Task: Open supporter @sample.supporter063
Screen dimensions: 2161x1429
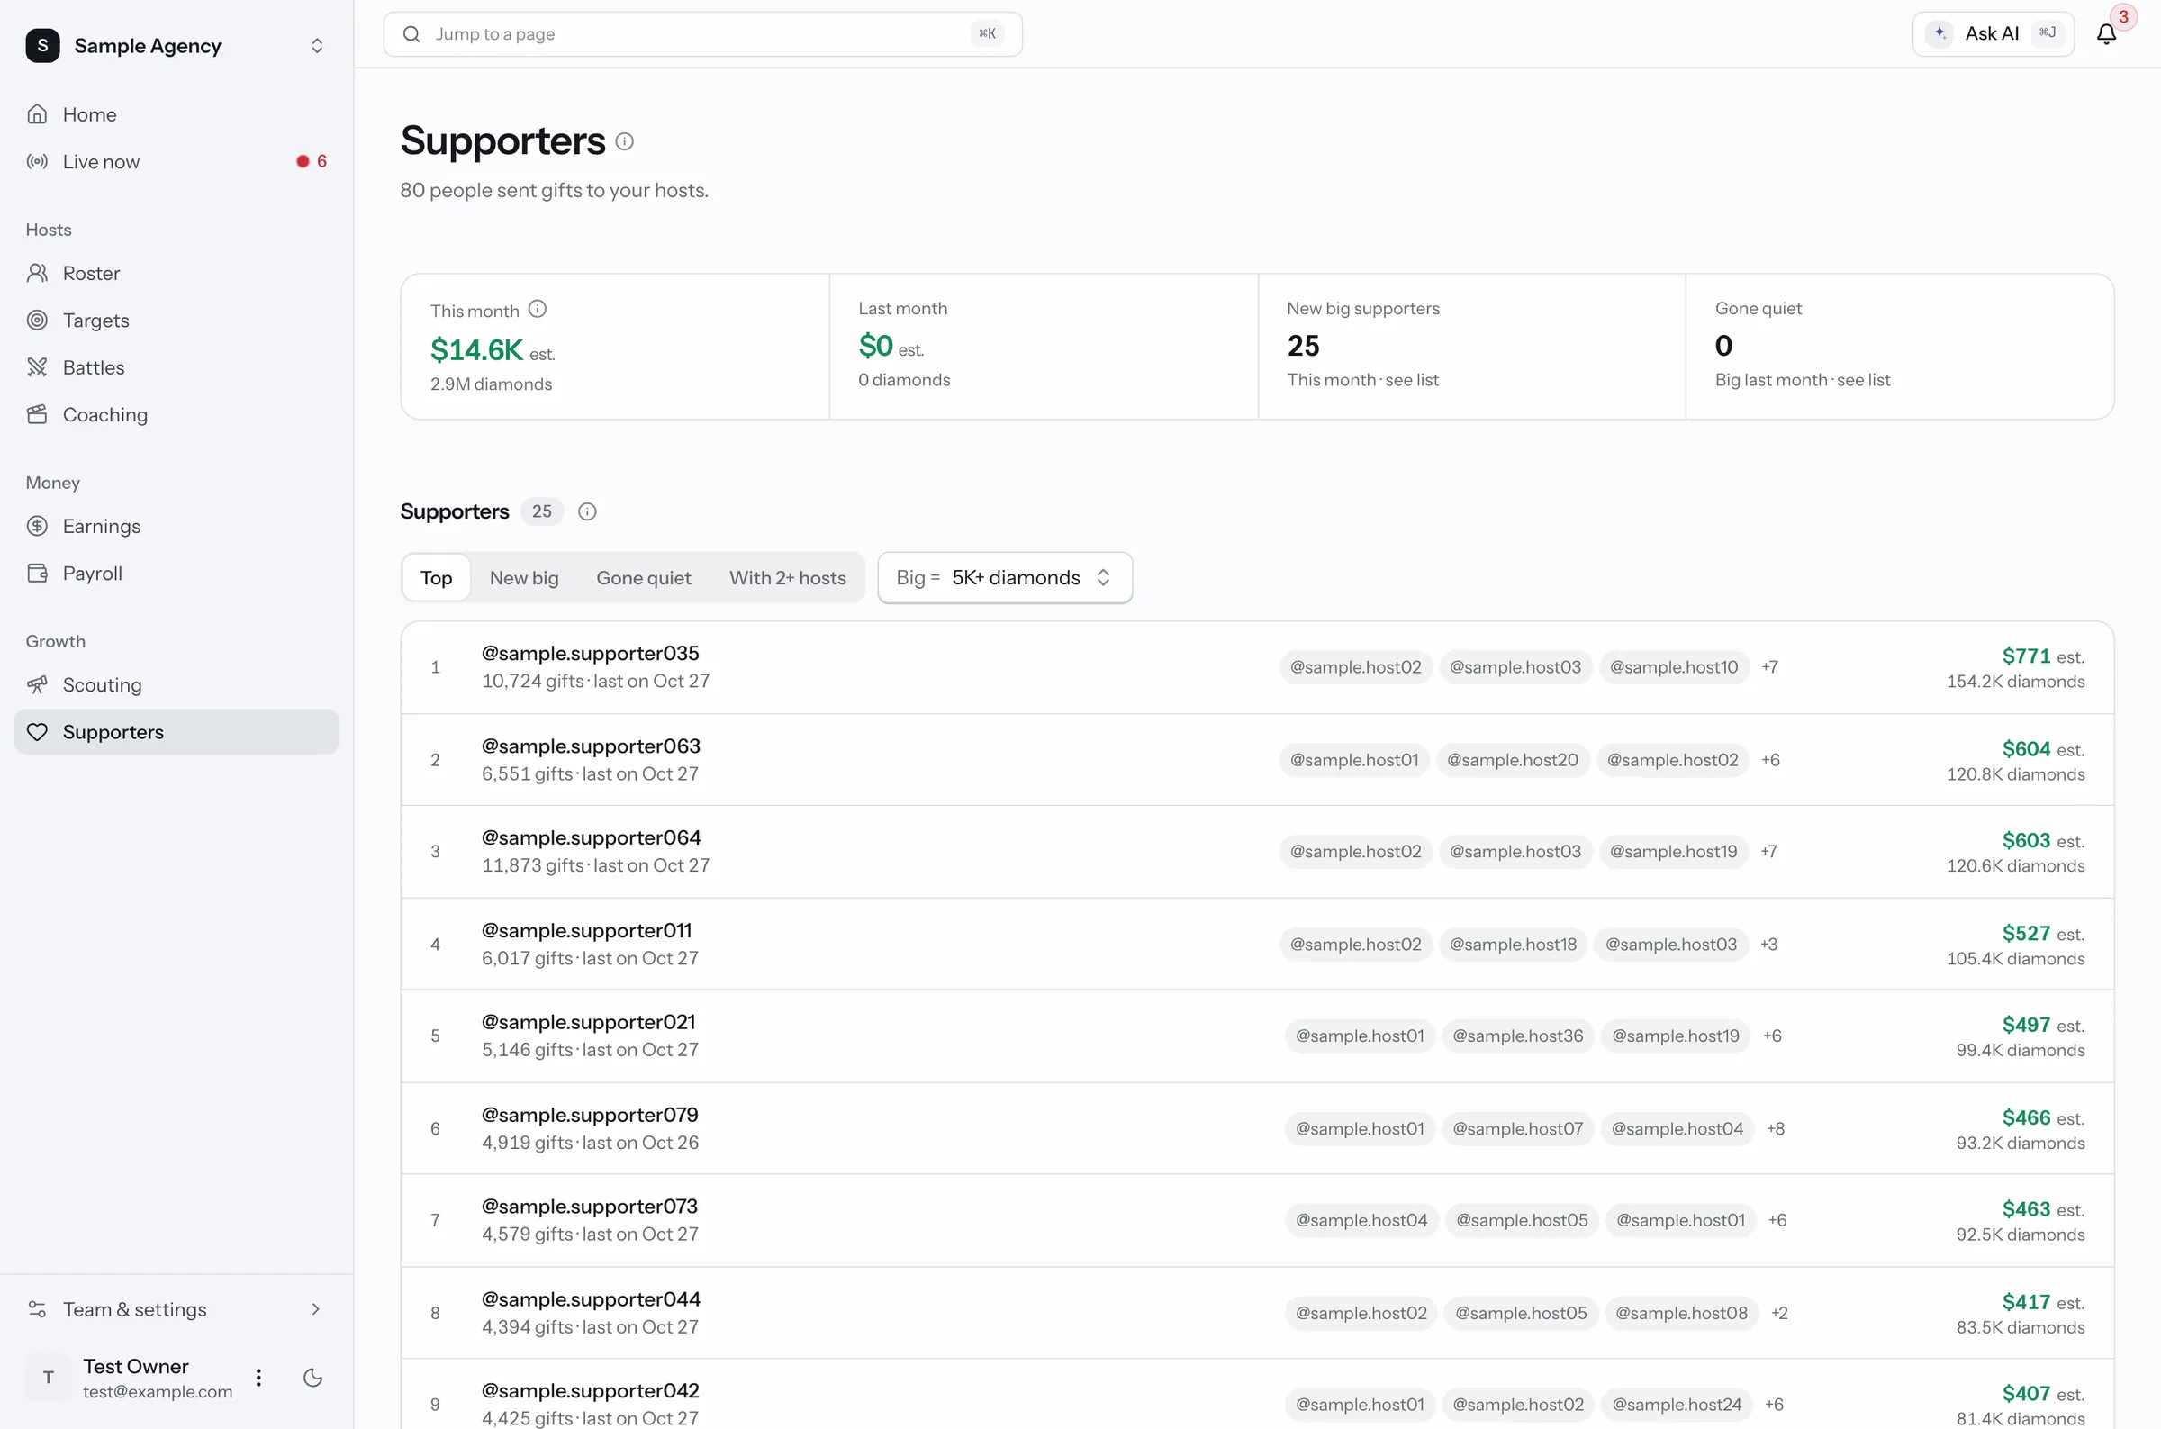Action: [591, 746]
